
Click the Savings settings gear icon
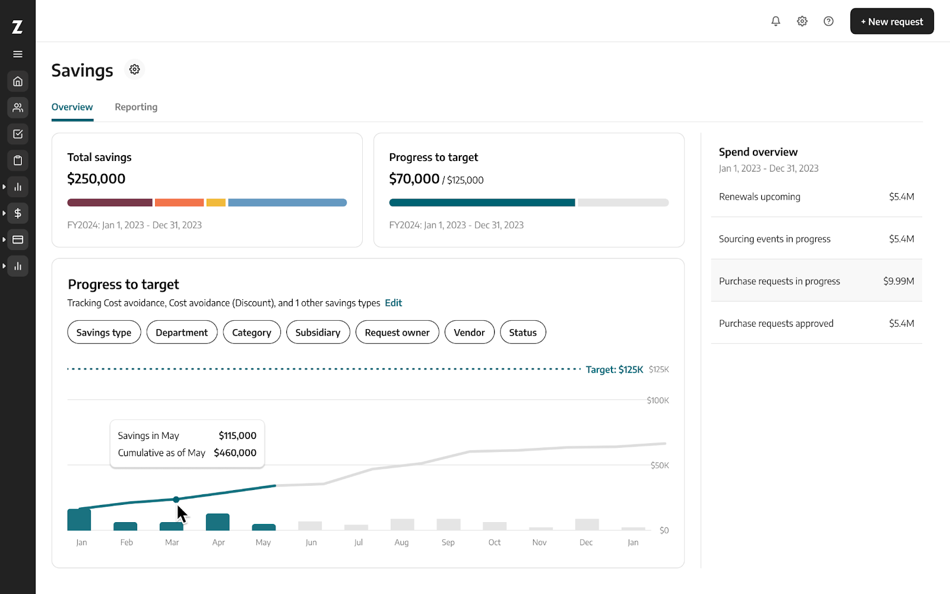tap(134, 69)
